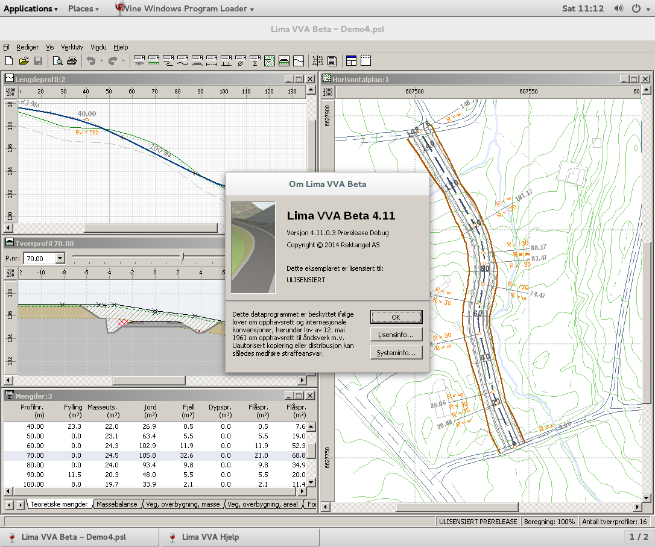Click the Open file folder icon
This screenshot has height=547, width=655.
[24, 61]
